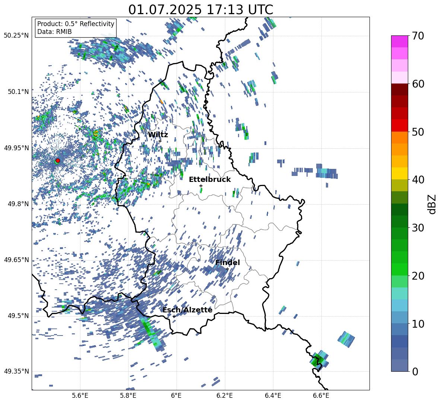Click the colorbar tick label 10

tap(418, 324)
